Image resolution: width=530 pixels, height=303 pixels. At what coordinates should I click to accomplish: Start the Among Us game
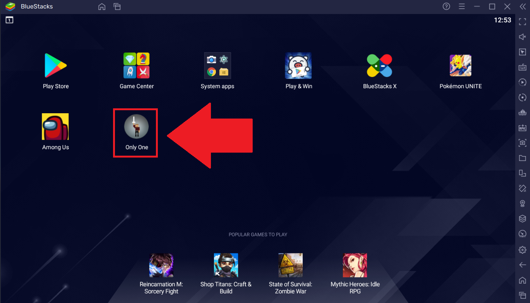click(55, 127)
